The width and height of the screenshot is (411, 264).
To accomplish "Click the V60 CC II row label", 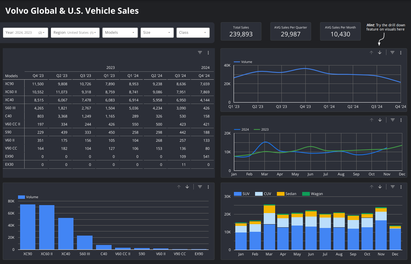I will click(12, 124).
